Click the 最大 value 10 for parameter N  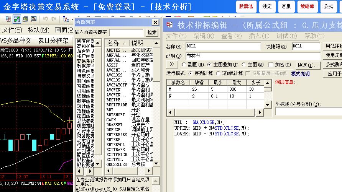click(237, 96)
